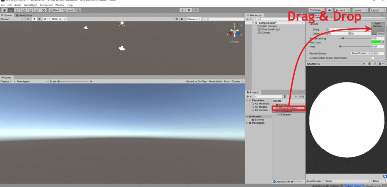Open the Free Aspect dropdown
Viewport: 387px width, 187px height.
coord(32,81)
